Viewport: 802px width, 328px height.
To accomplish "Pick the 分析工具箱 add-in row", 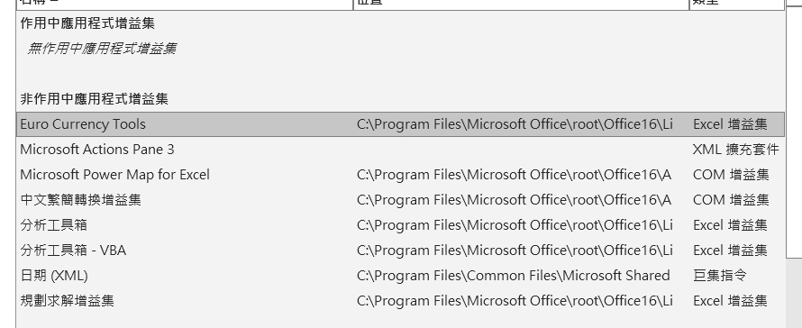I will [x=400, y=224].
